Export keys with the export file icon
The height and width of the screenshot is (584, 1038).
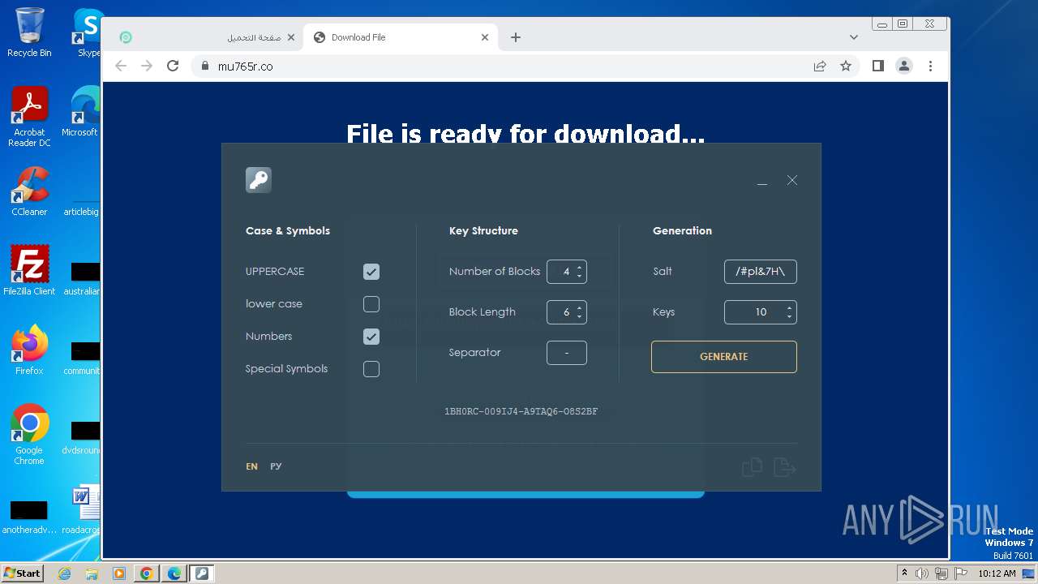tap(785, 467)
